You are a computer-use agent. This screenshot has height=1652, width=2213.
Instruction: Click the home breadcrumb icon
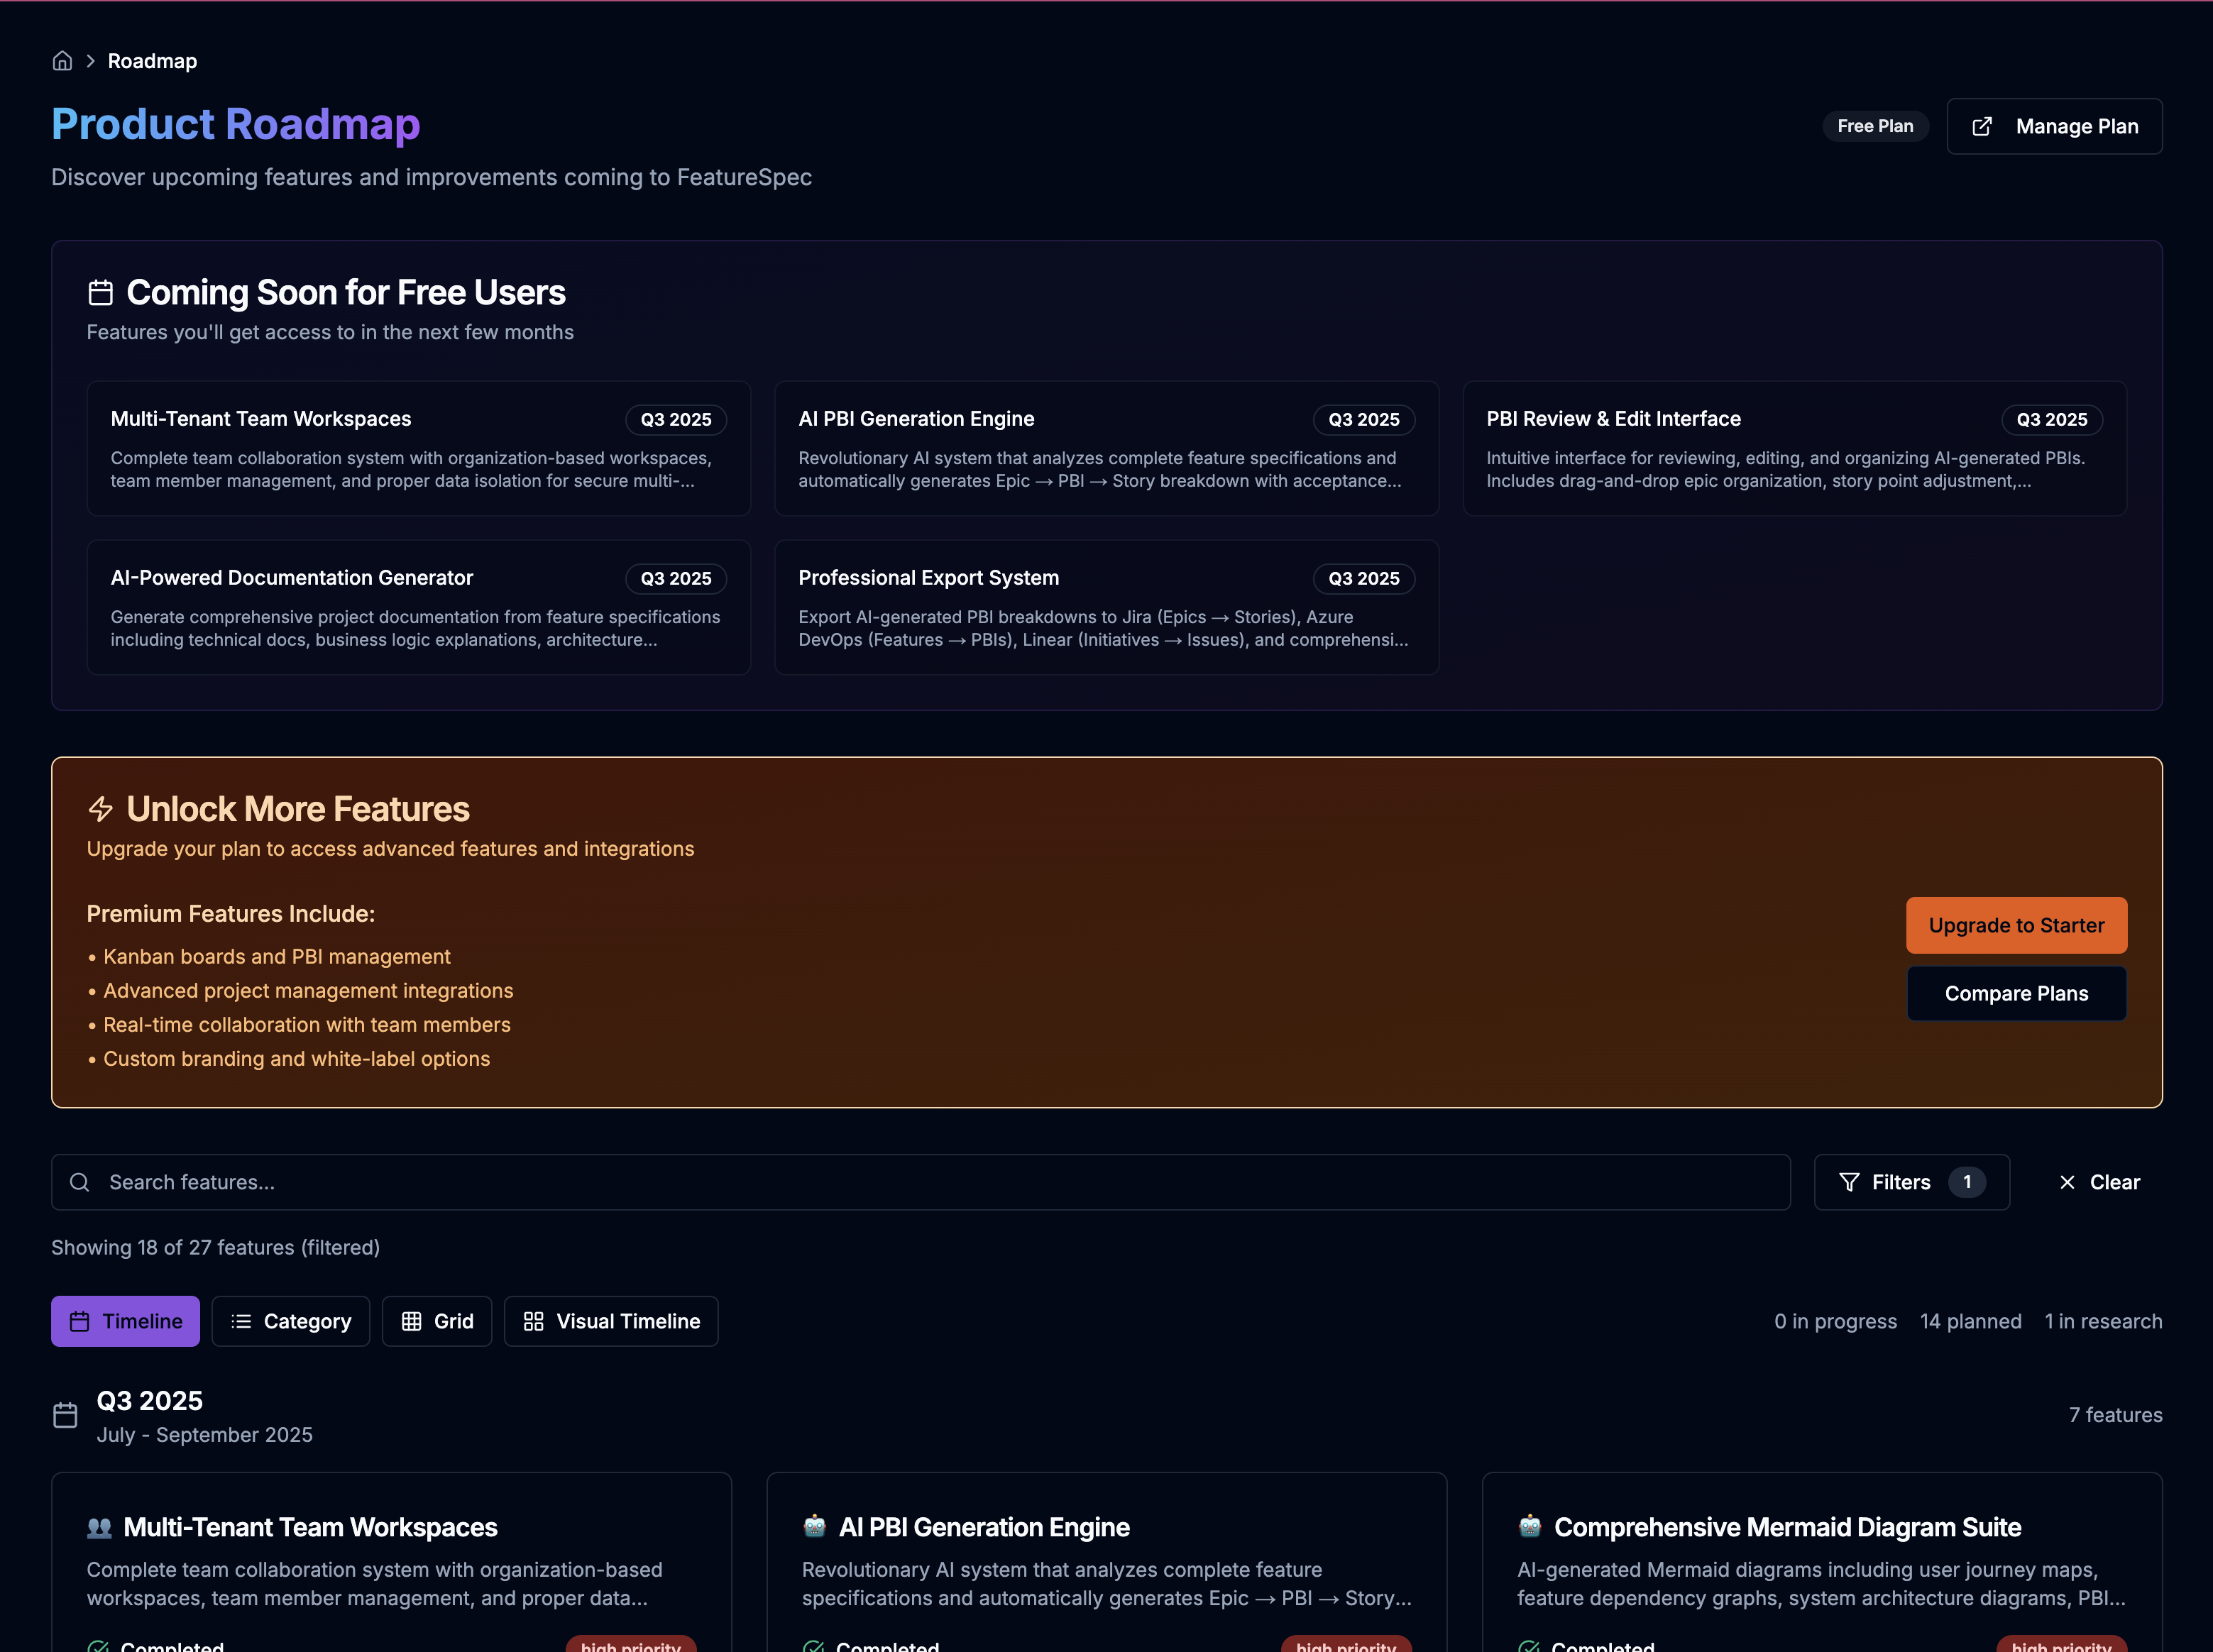[62, 61]
